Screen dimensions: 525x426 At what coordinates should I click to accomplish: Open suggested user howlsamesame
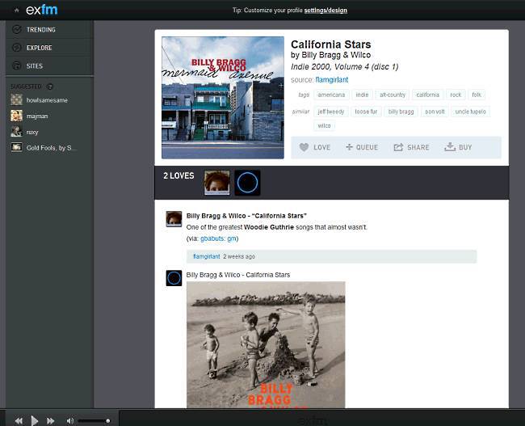point(47,100)
